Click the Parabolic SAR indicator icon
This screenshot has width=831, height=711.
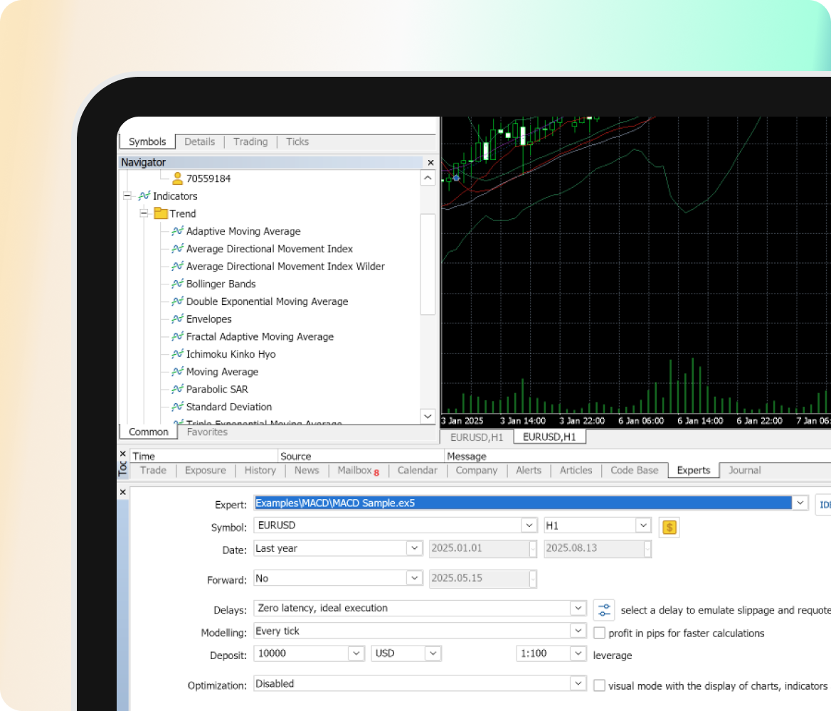[177, 389]
